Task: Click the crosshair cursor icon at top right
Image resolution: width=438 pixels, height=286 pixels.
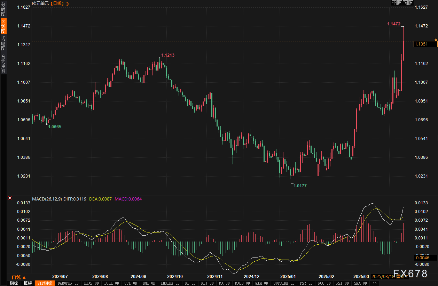Action: click(x=394, y=3)
